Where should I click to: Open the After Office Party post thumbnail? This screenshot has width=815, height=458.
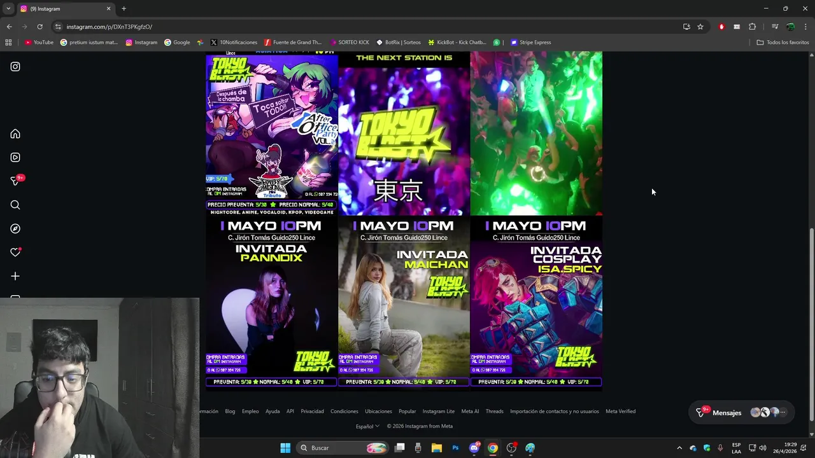(272, 134)
